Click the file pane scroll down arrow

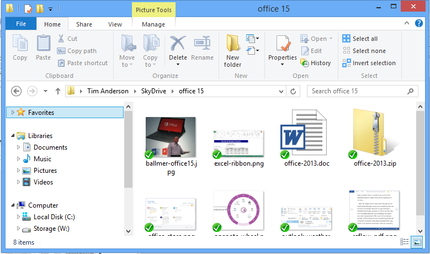[x=420, y=231]
